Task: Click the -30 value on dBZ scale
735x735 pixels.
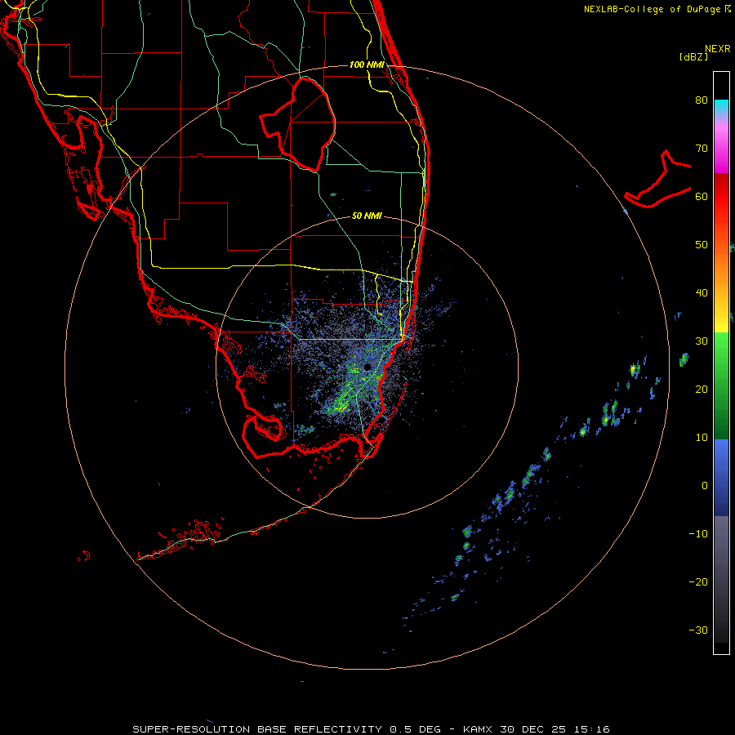Action: (x=698, y=630)
